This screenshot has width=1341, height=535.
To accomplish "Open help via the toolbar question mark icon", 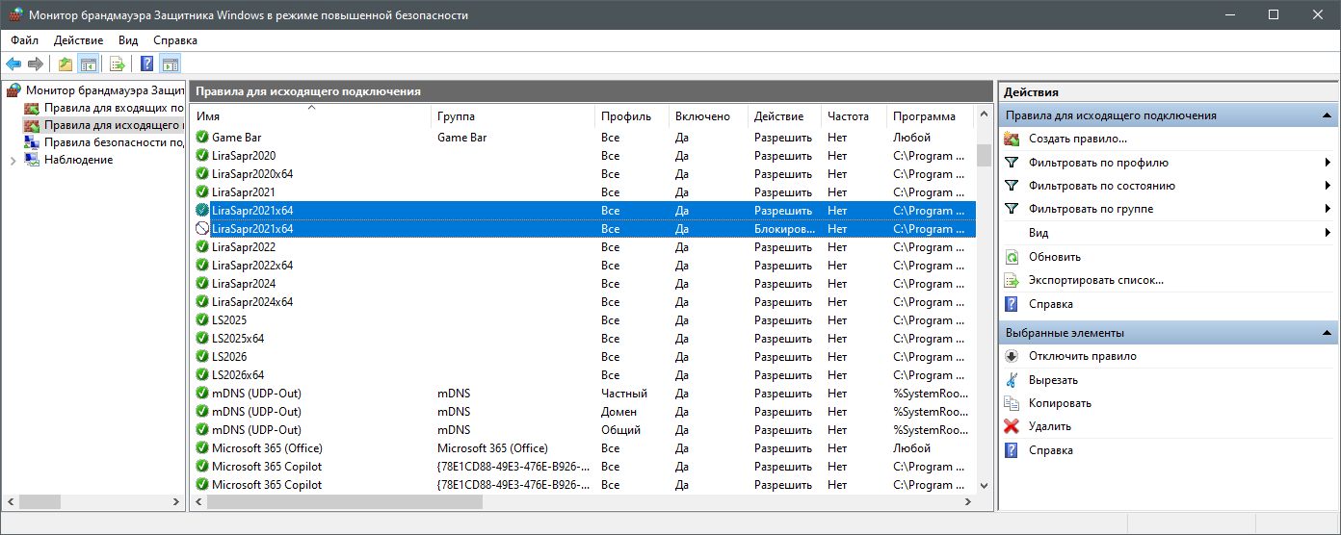I will click(x=147, y=64).
